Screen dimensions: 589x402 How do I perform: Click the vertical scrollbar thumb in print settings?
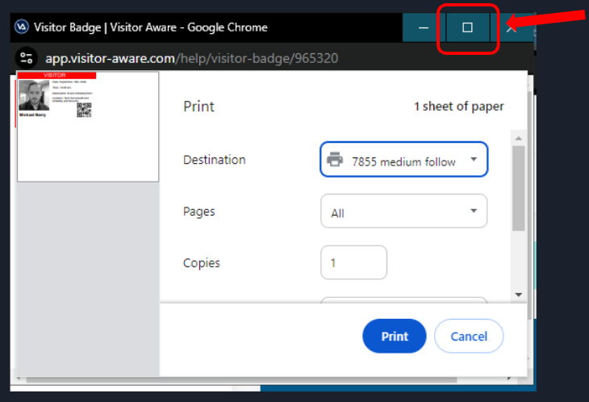pos(519,186)
